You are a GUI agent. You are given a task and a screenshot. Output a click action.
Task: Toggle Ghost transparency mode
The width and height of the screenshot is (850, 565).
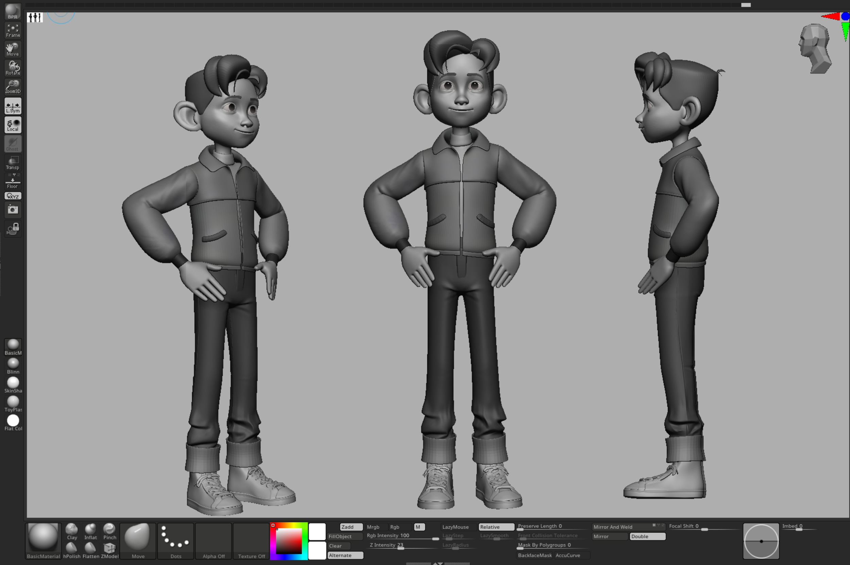(x=13, y=144)
